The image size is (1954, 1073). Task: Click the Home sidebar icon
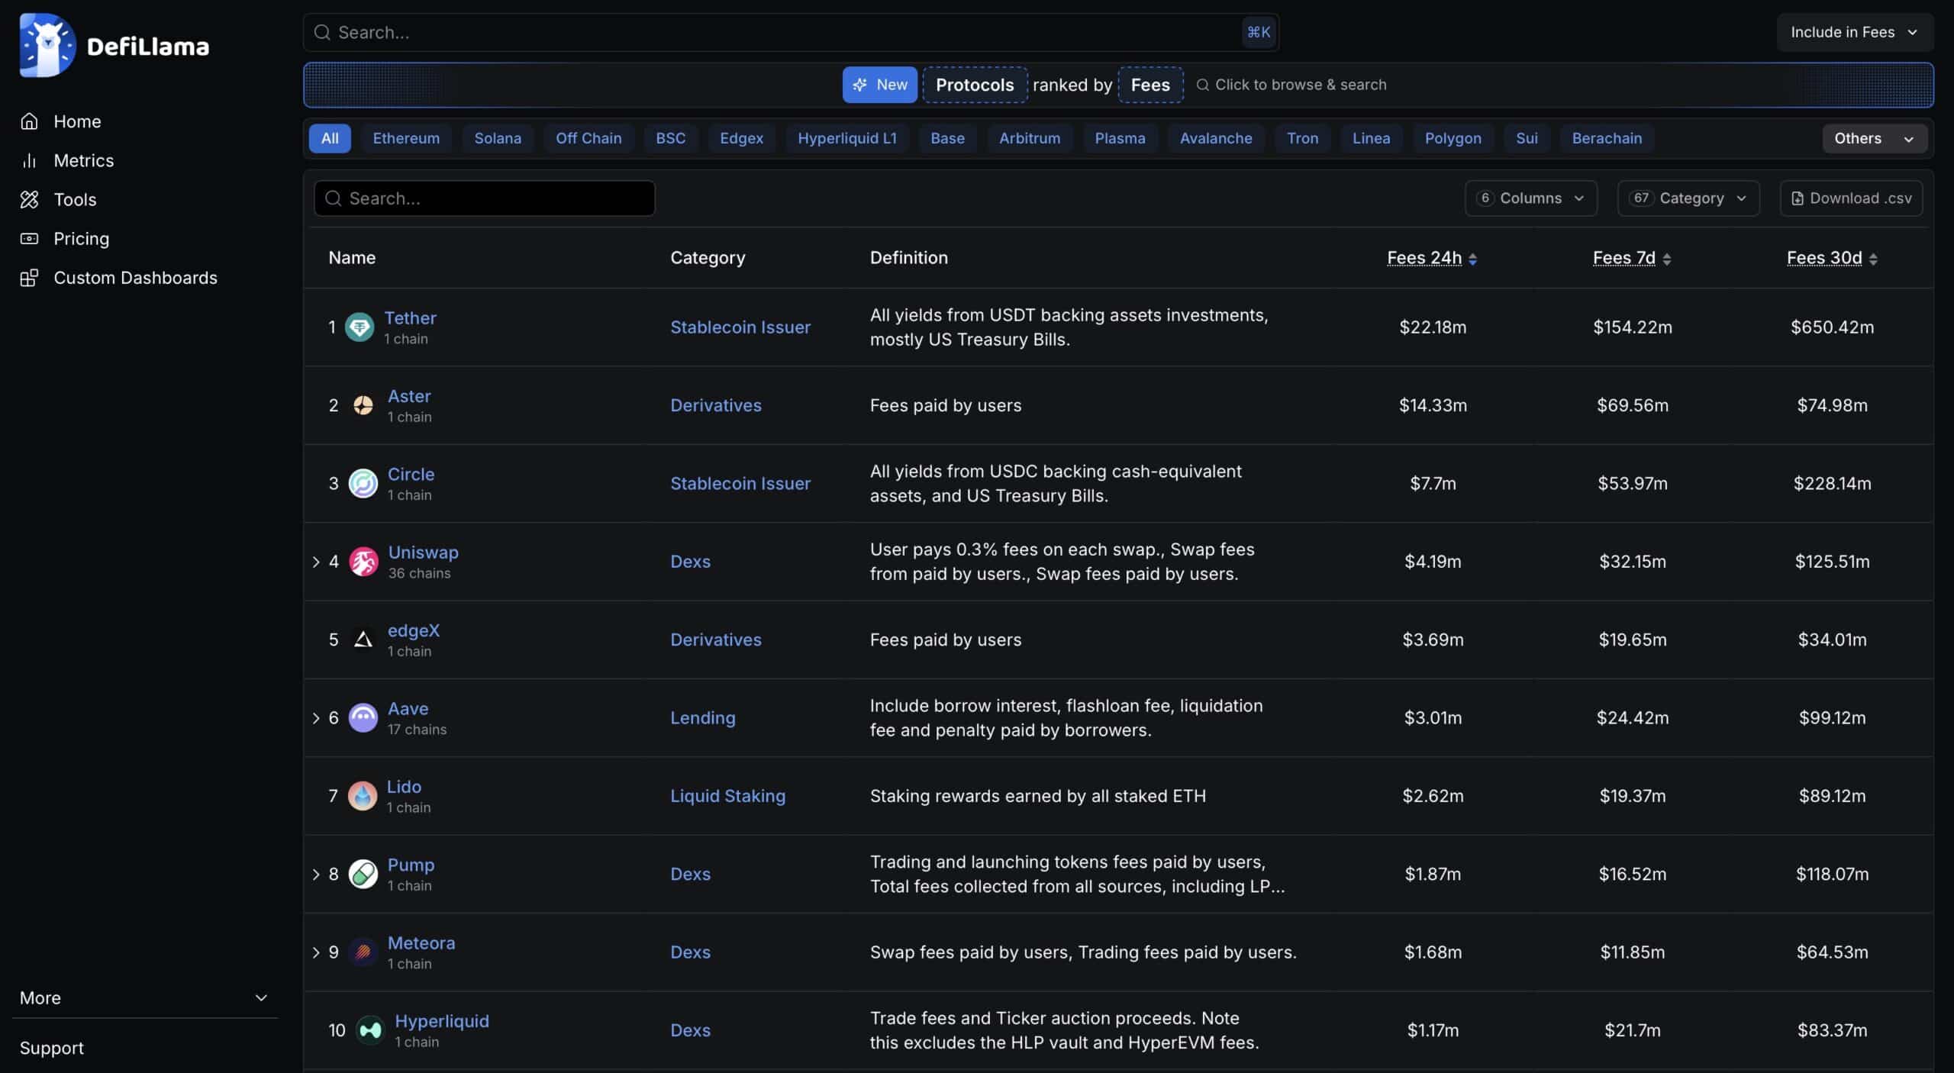pyautogui.click(x=29, y=121)
